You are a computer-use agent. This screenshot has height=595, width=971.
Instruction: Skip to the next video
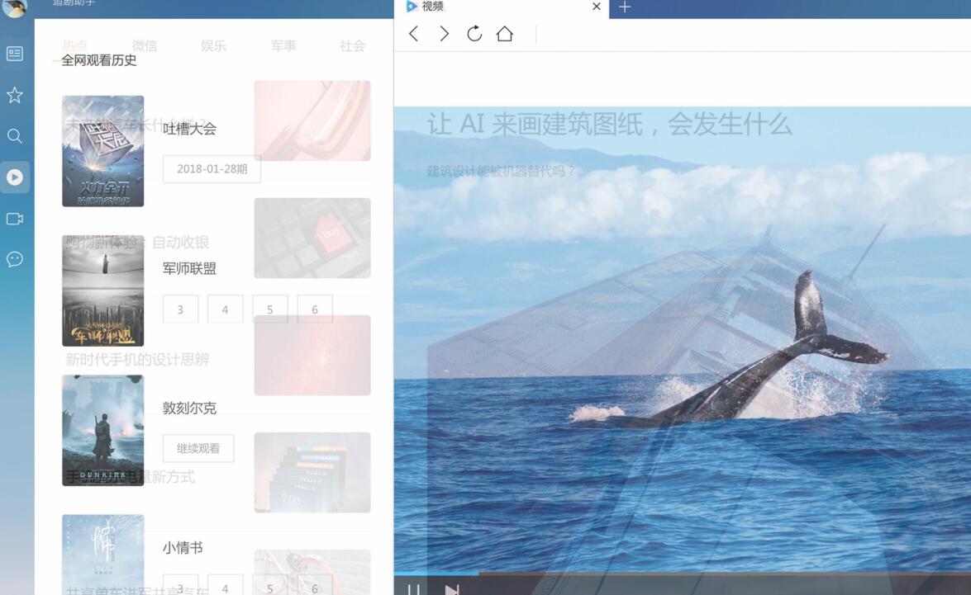452,589
